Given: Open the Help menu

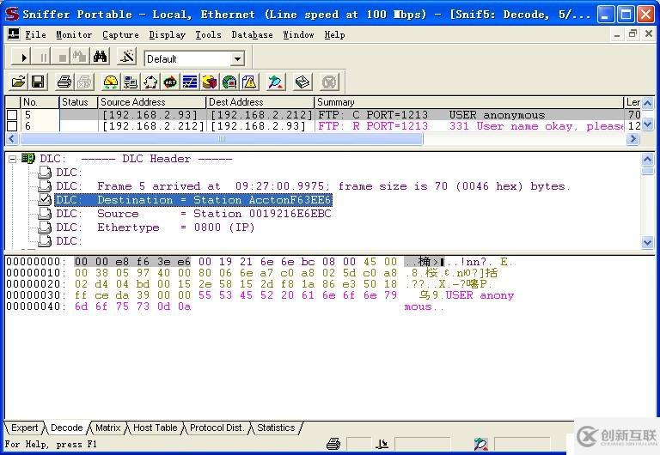Looking at the screenshot, I should coord(334,35).
